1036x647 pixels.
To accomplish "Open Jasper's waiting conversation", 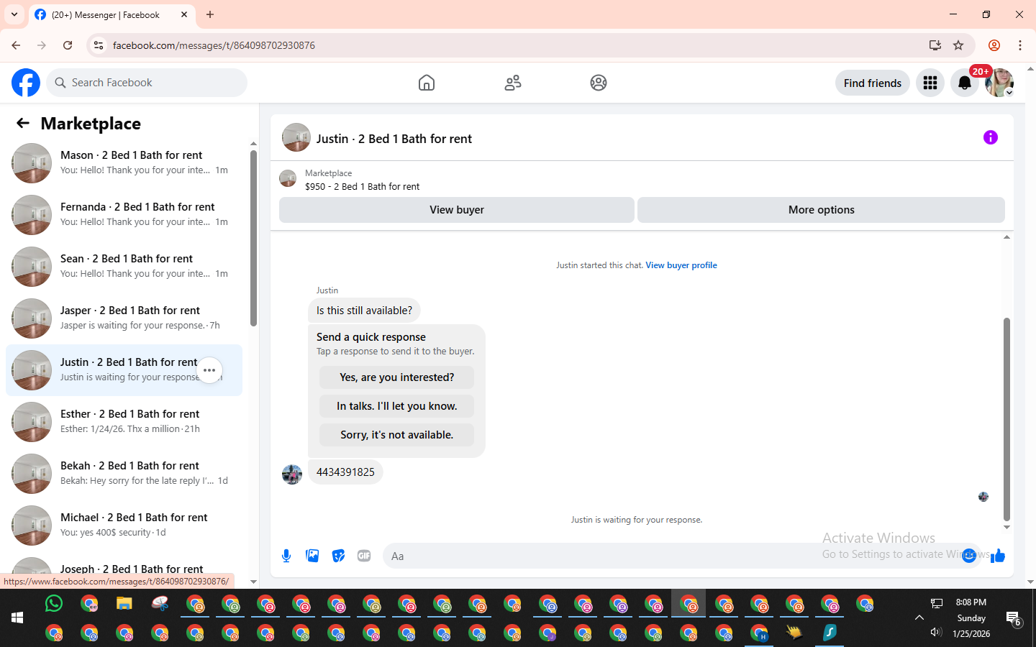I will 124,318.
